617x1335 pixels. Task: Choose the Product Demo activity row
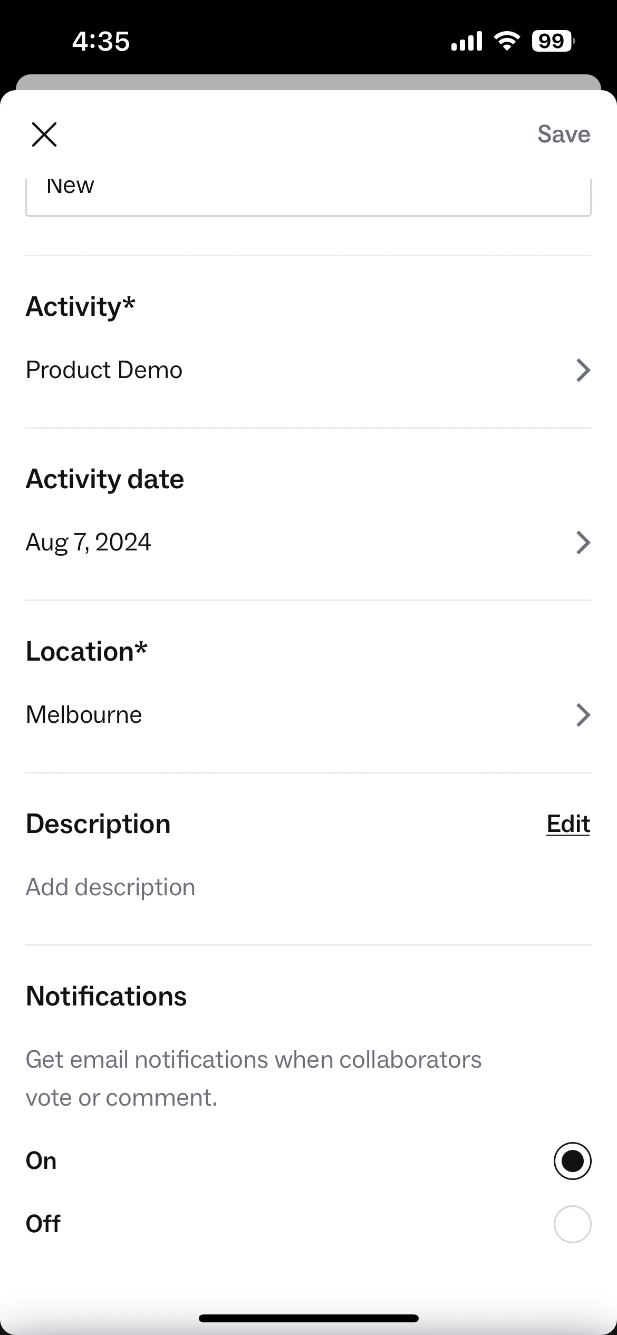(x=308, y=370)
